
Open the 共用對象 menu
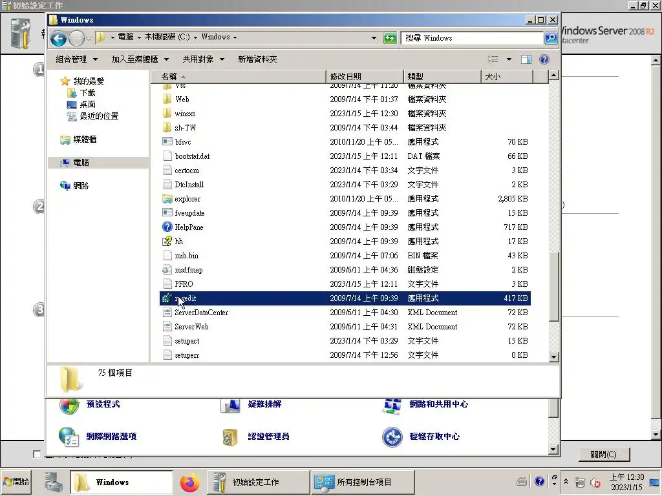click(x=203, y=59)
